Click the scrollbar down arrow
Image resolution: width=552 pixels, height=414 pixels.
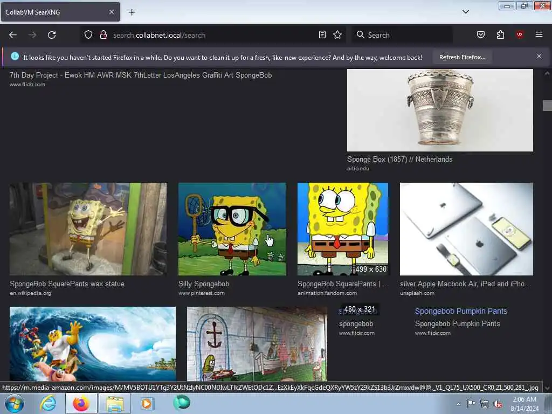tap(547, 388)
